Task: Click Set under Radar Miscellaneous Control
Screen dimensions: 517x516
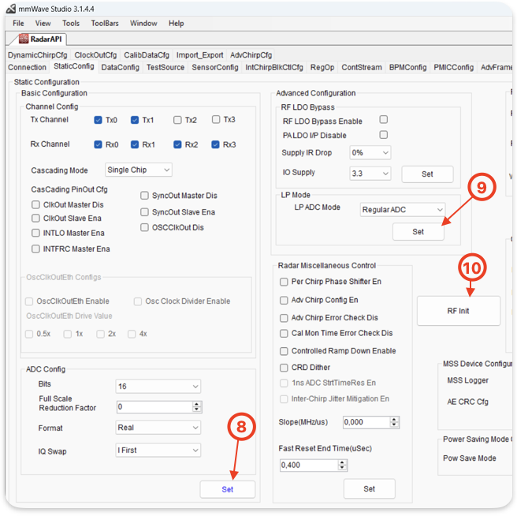Action: (x=370, y=489)
